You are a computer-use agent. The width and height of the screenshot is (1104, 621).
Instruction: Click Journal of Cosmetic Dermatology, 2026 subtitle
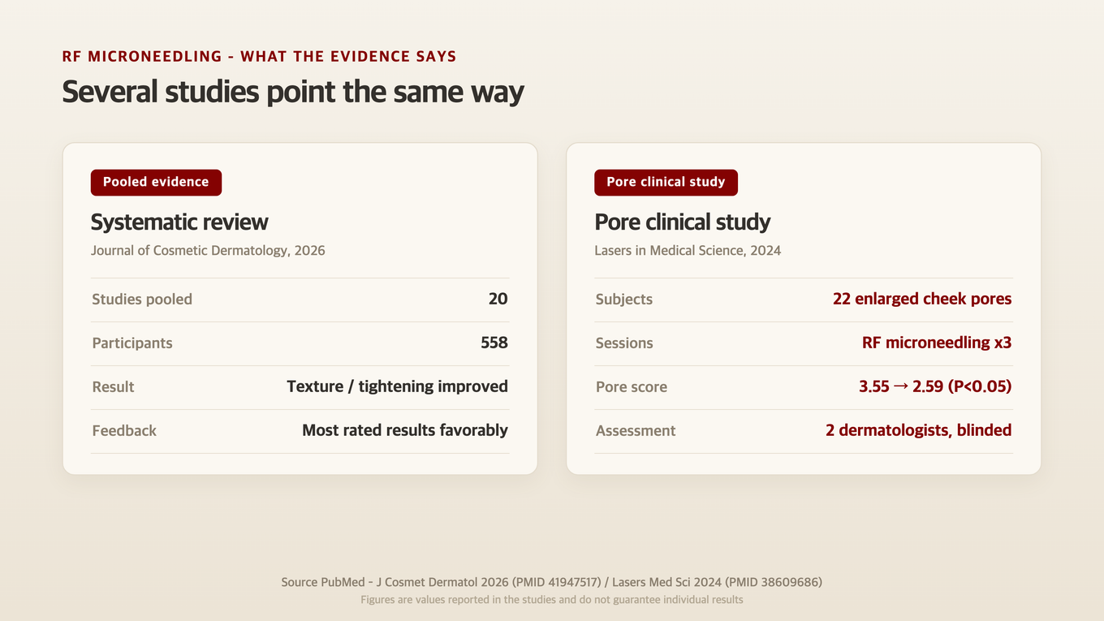(x=208, y=250)
